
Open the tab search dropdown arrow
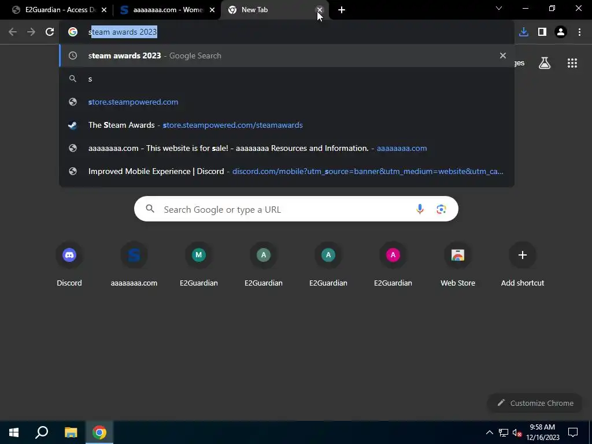[x=499, y=8]
